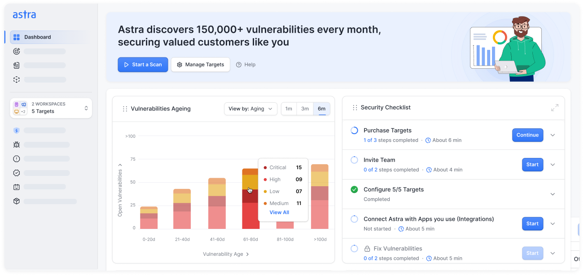Click the View All link in chart tooltip
The image size is (584, 276).
click(x=279, y=212)
